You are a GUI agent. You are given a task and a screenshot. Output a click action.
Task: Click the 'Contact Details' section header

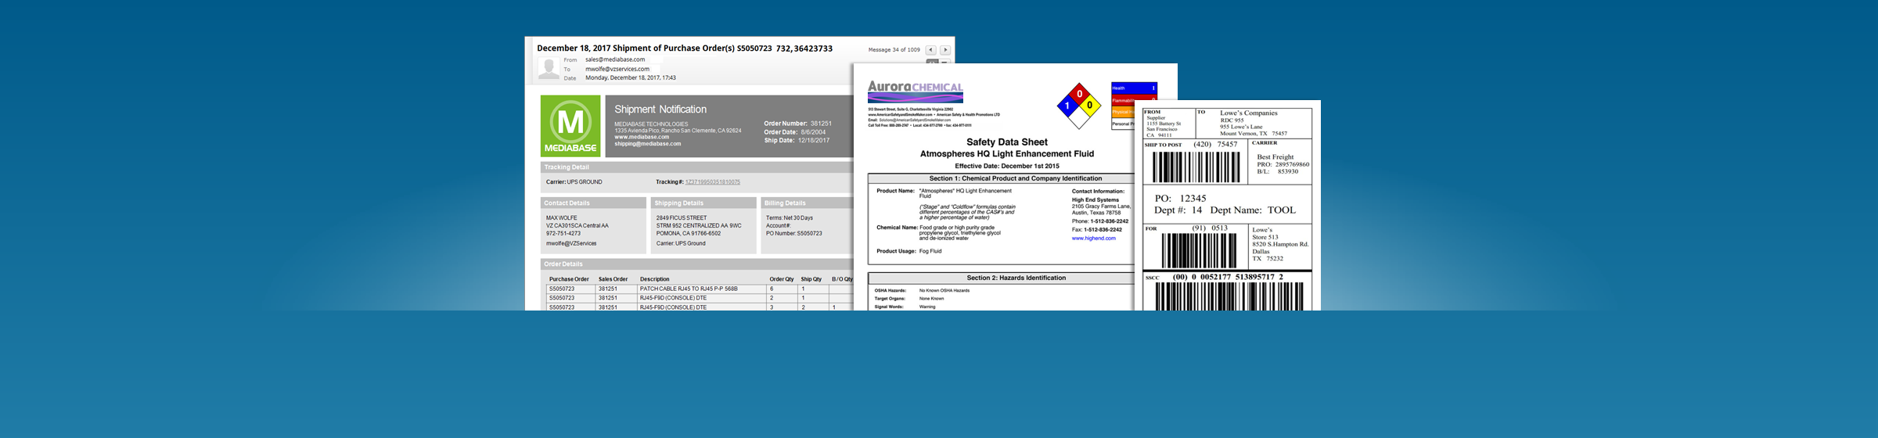[567, 203]
